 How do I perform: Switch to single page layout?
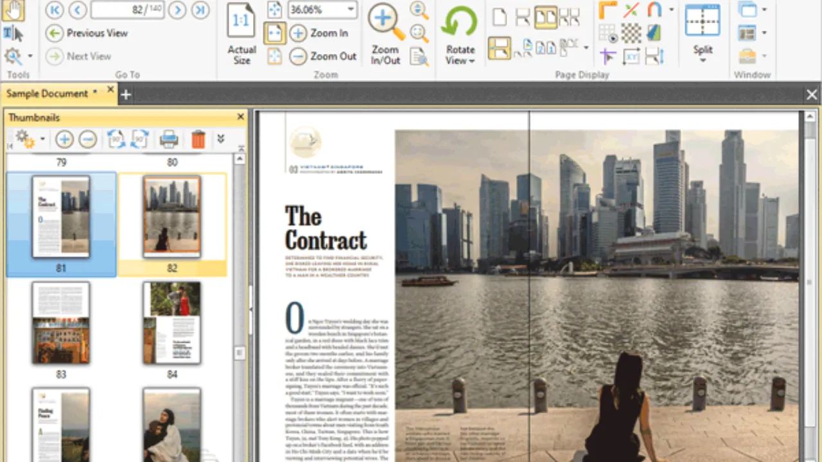(x=500, y=17)
